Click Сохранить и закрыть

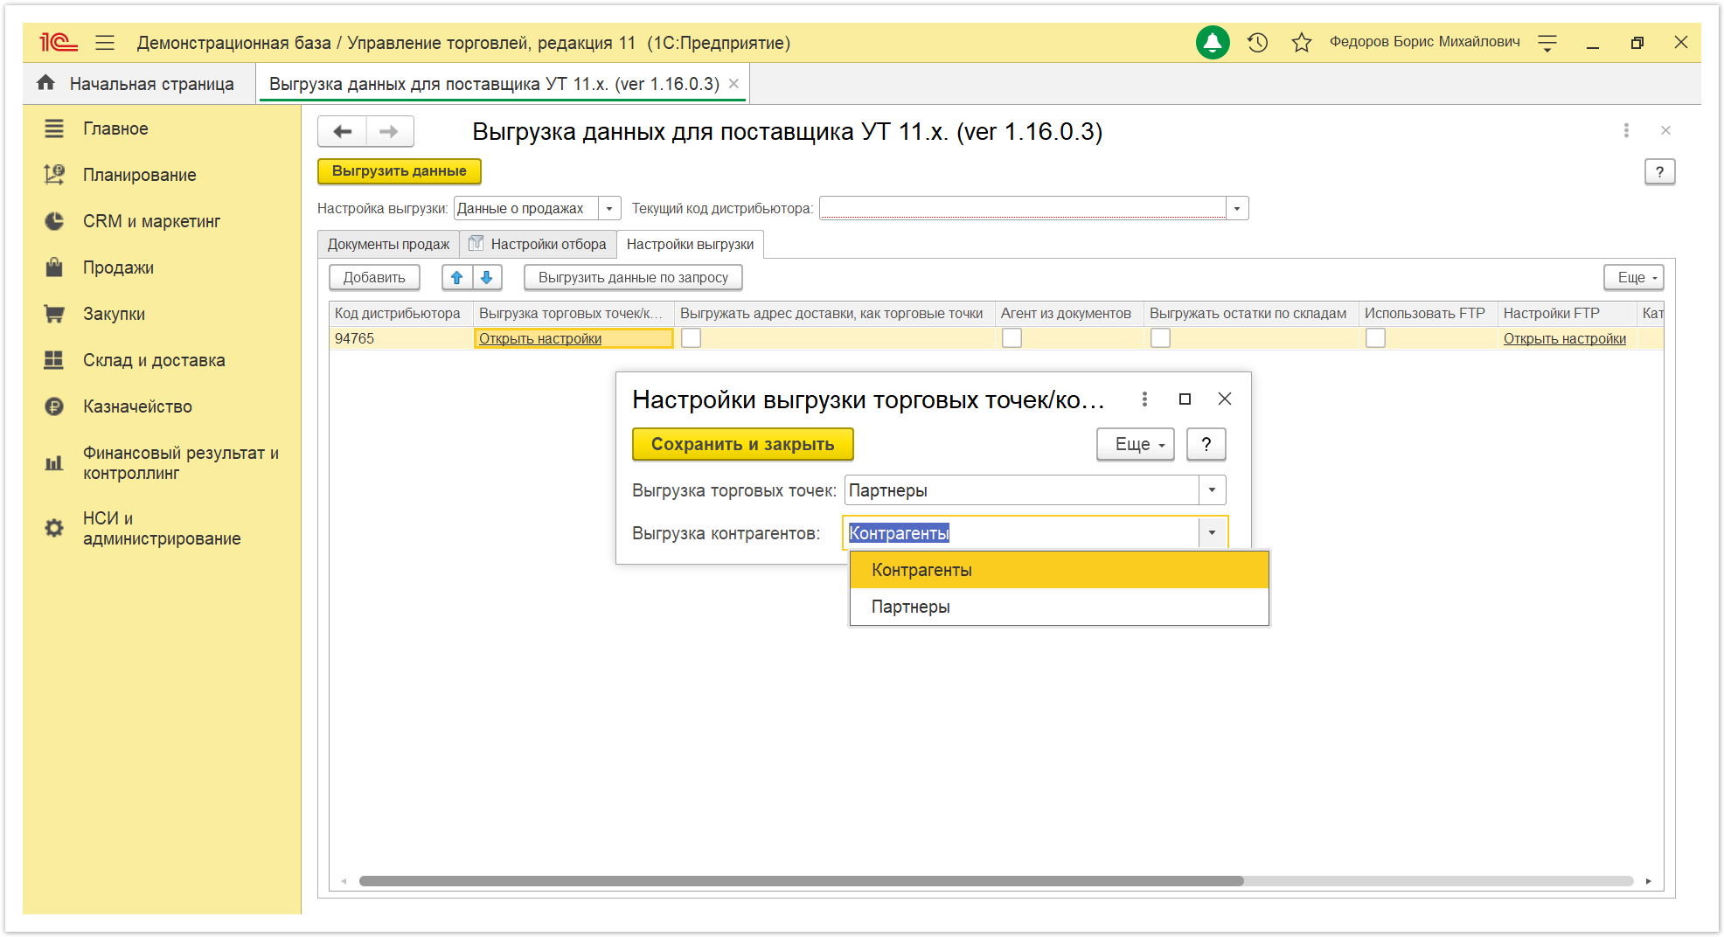(x=742, y=444)
